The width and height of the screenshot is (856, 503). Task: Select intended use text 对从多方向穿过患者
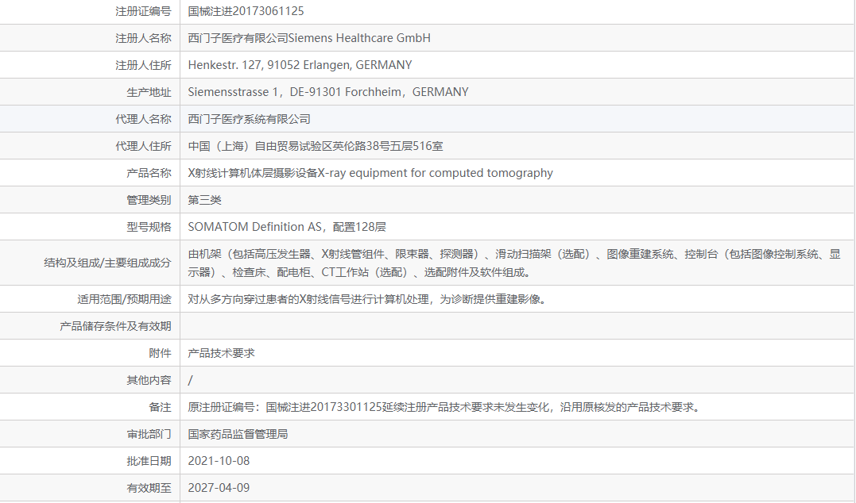coord(367,299)
